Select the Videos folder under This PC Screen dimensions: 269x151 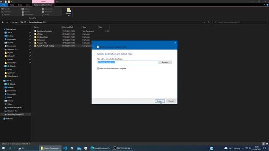pos(10,104)
